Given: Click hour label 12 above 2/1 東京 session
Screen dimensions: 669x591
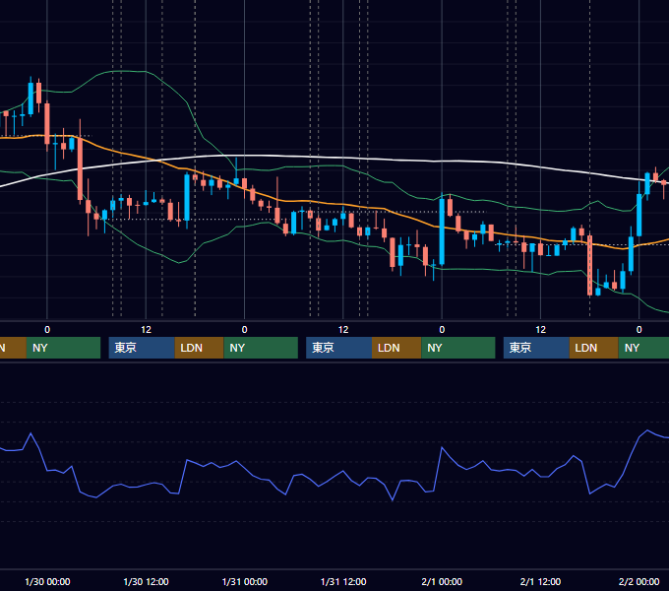Looking at the screenshot, I should 540,330.
